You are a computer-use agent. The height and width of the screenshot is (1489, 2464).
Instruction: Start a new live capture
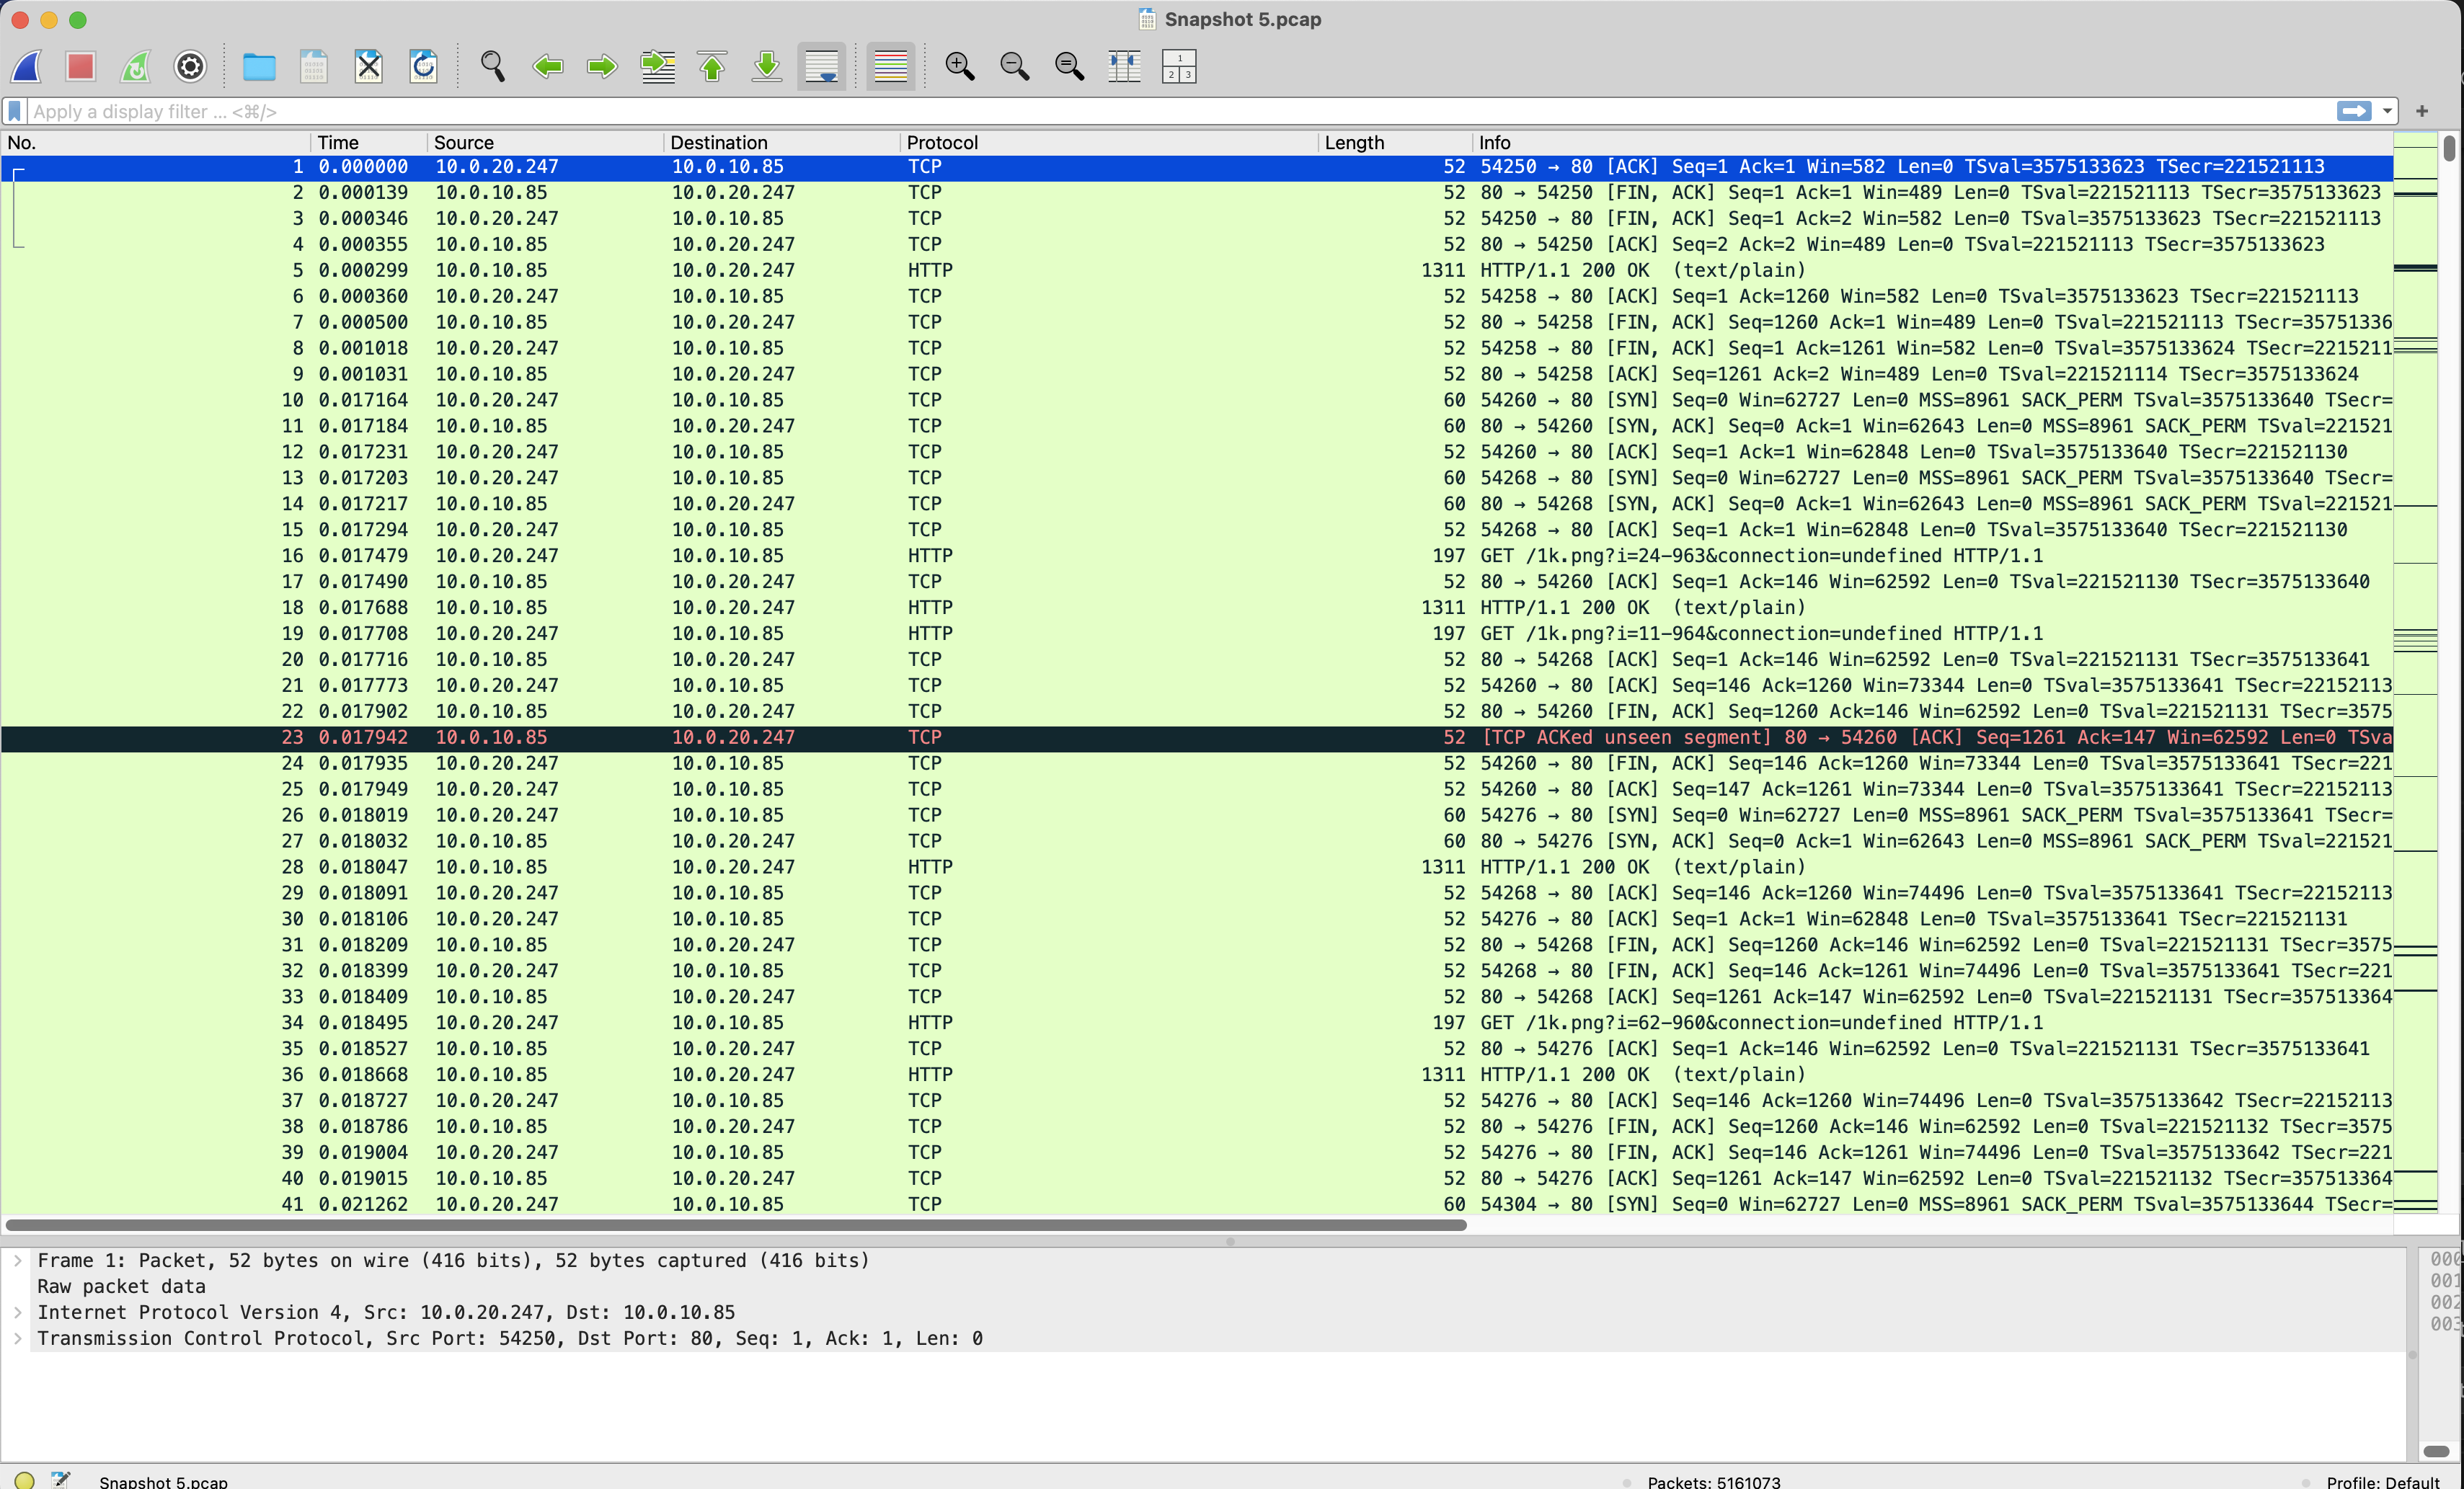click(x=26, y=66)
